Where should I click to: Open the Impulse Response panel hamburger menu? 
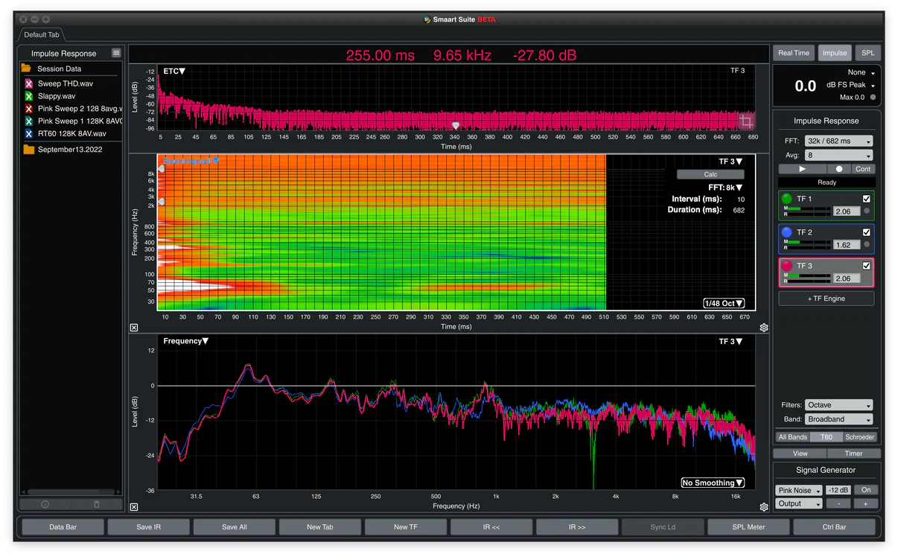(116, 53)
